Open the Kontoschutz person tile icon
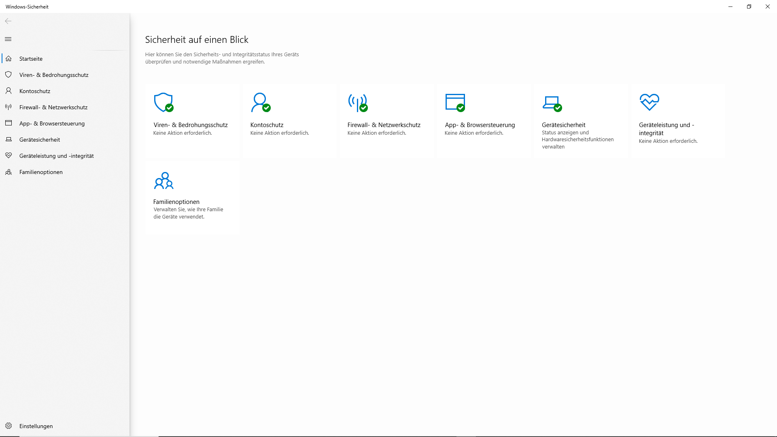 click(x=260, y=102)
